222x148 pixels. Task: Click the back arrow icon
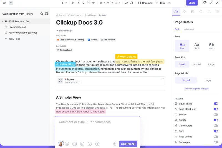click(11, 3)
